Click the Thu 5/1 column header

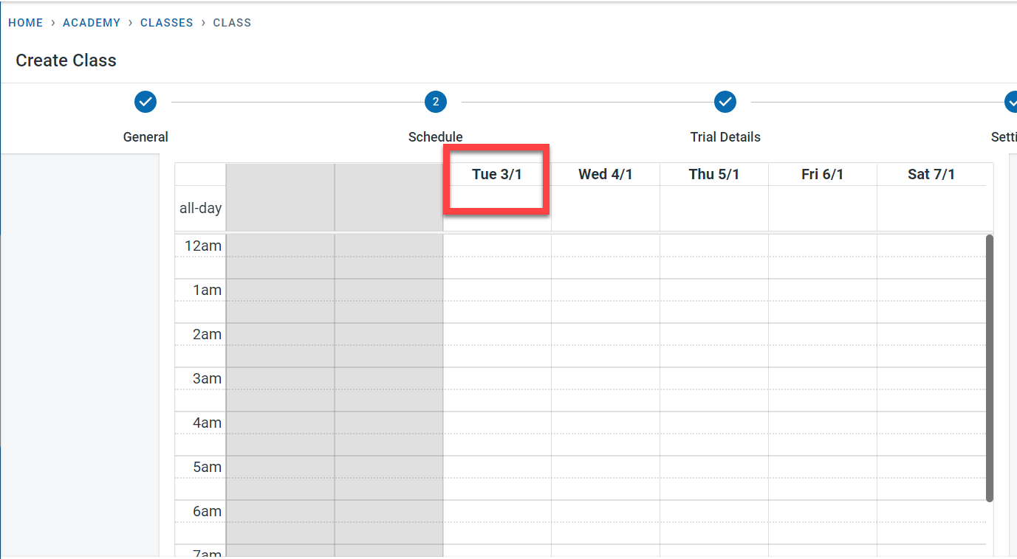pos(714,175)
